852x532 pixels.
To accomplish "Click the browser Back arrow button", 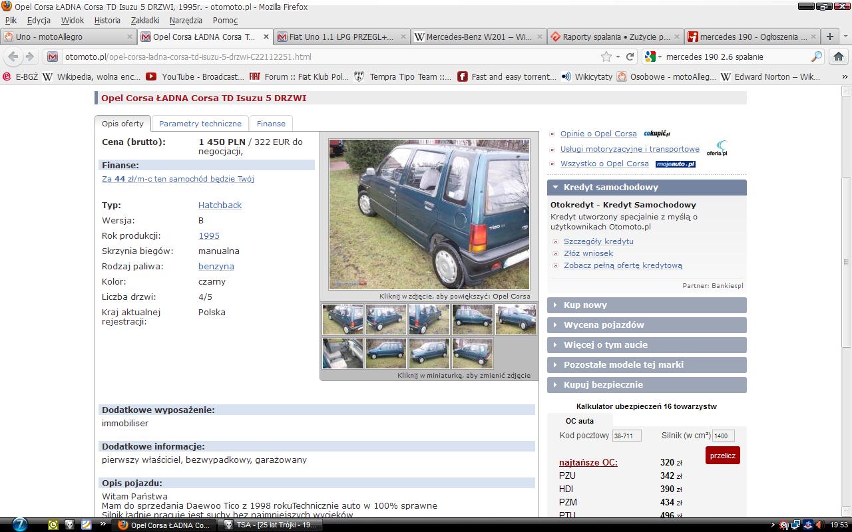I will click(x=13, y=57).
